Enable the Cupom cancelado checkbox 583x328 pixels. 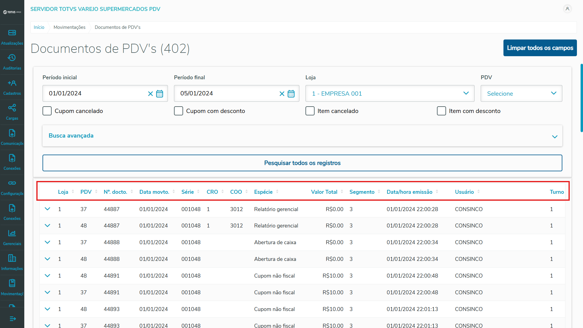(47, 111)
